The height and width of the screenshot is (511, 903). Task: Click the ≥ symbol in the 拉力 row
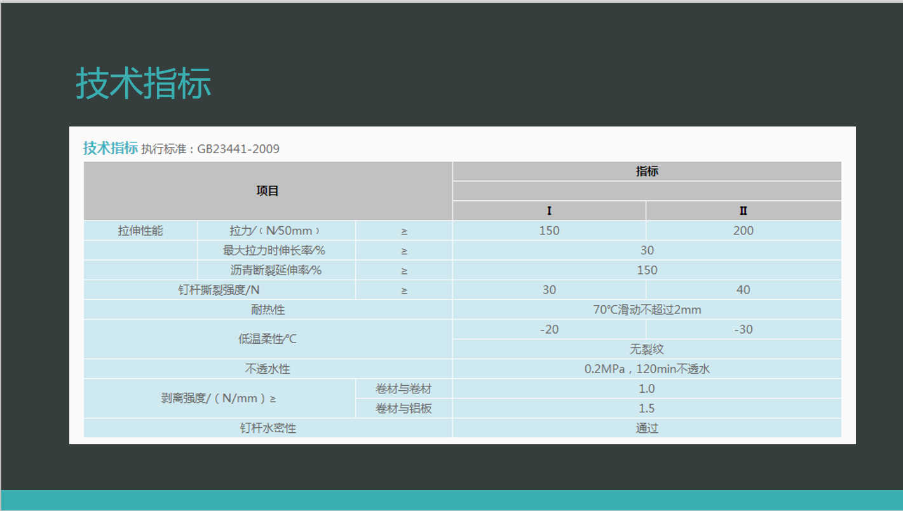tap(404, 231)
